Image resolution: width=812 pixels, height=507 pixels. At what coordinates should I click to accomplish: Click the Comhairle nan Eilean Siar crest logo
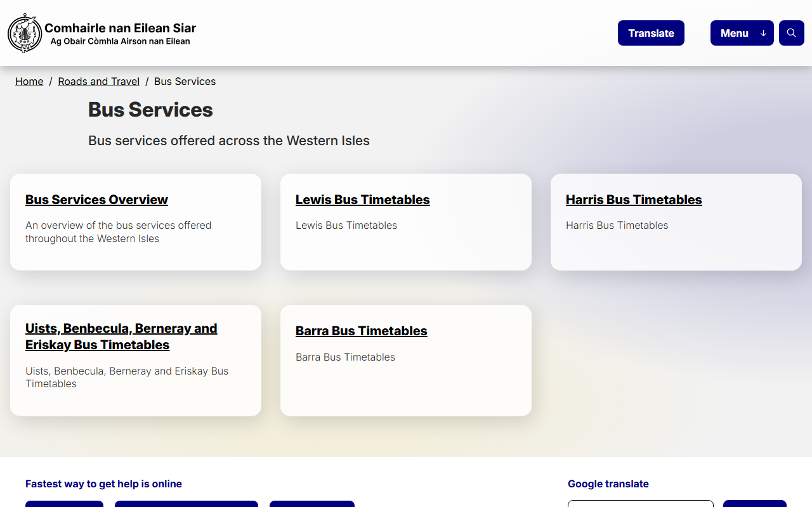point(25,33)
